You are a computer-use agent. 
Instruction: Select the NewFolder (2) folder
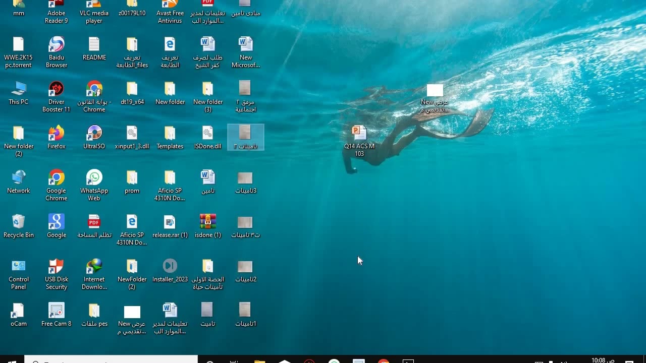132,274
